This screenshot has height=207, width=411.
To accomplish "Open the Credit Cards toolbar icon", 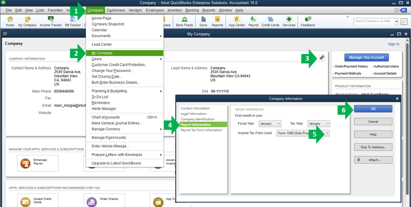I will [270, 21].
